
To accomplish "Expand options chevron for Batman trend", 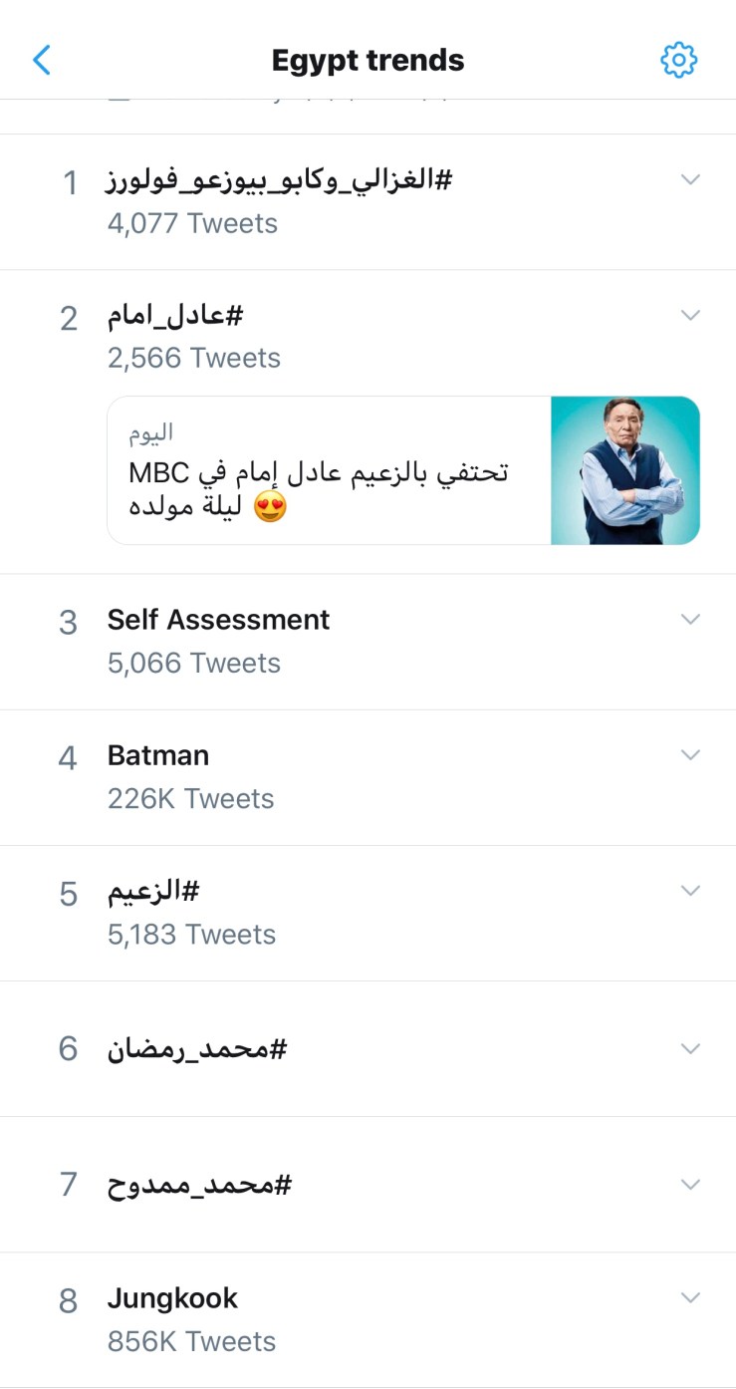I will point(690,755).
